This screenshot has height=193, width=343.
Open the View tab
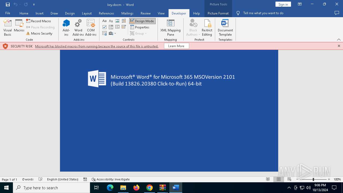coord(161,13)
